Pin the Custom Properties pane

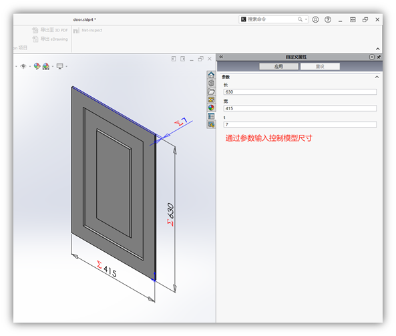379,57
